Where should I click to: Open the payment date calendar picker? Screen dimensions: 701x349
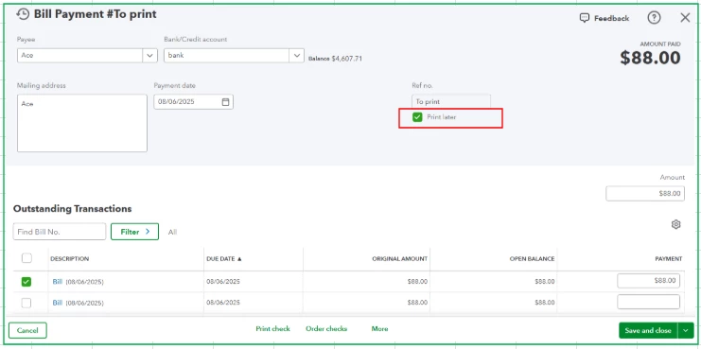click(x=225, y=102)
